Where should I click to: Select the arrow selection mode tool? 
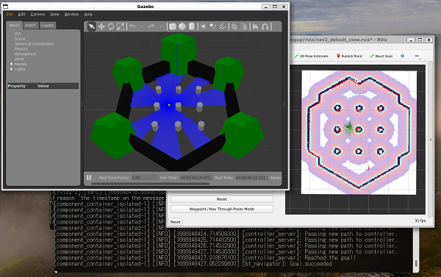point(91,26)
